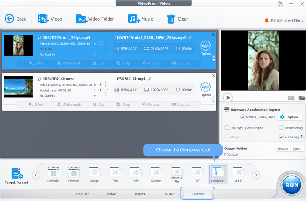Select the Split tool

(136, 174)
